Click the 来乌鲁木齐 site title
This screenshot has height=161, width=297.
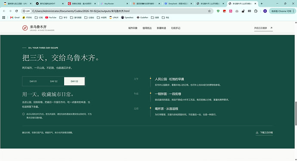[38, 27]
